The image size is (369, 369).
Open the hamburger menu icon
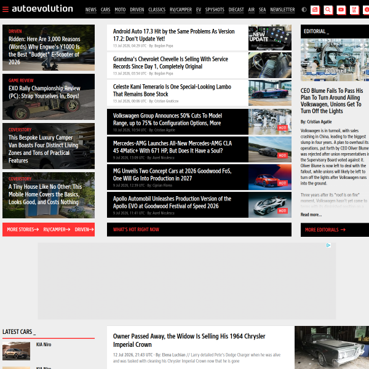pyautogui.click(x=6, y=9)
